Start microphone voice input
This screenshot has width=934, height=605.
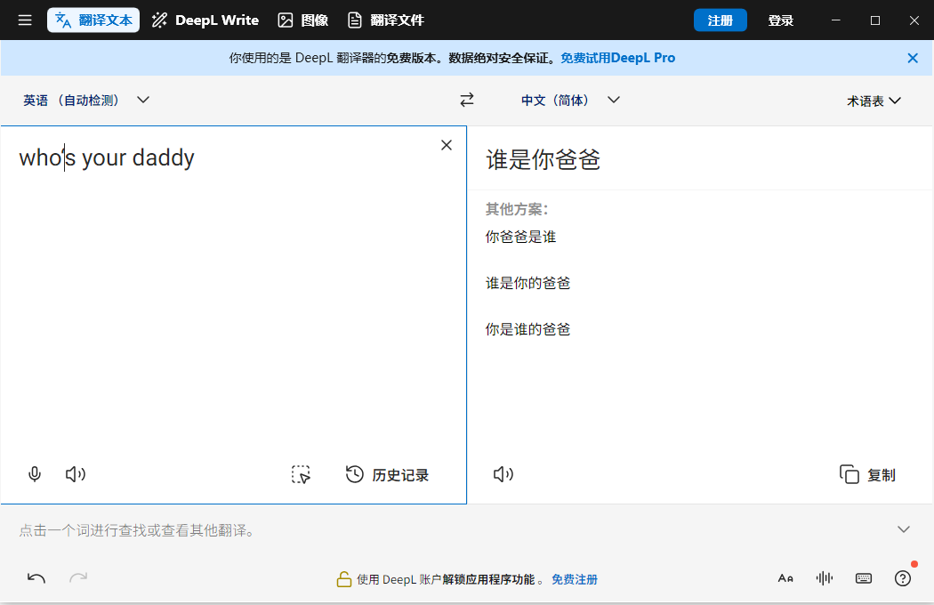[x=35, y=474]
